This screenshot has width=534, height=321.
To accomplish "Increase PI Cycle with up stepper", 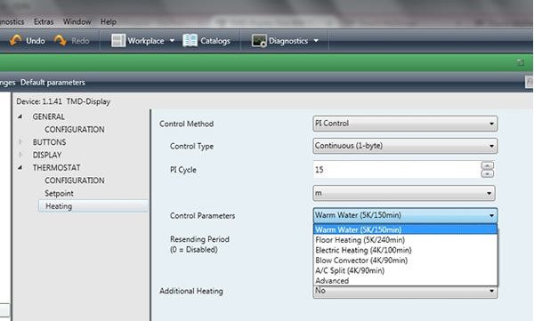I will 488,165.
